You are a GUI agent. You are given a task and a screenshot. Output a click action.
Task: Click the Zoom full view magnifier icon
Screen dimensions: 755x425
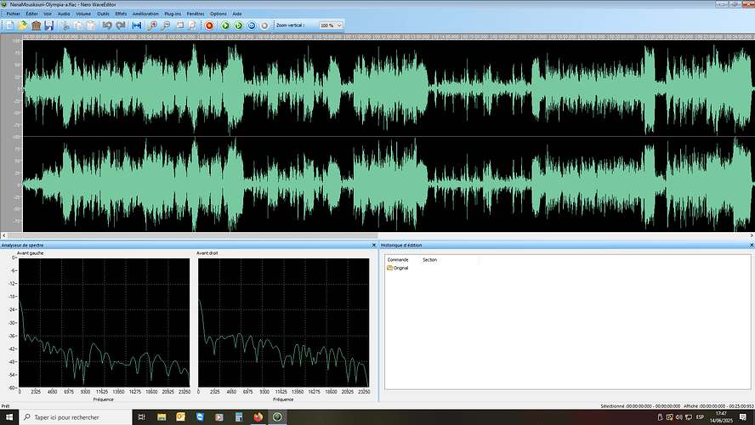point(191,25)
